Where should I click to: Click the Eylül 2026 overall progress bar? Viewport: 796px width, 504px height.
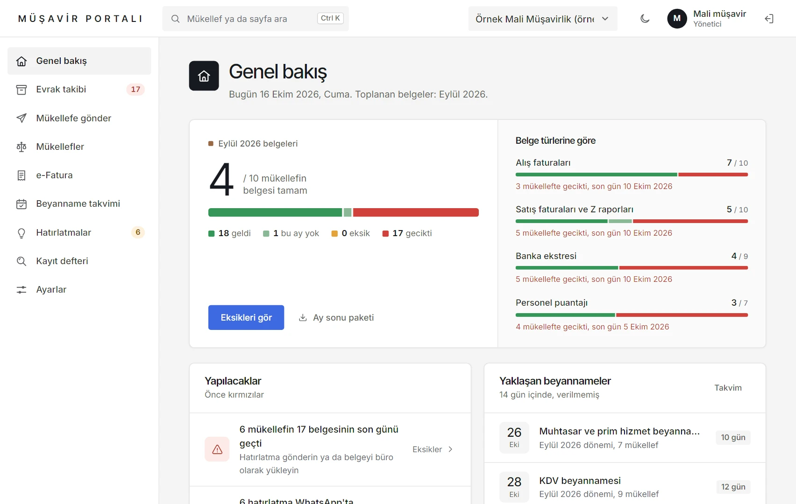point(343,212)
